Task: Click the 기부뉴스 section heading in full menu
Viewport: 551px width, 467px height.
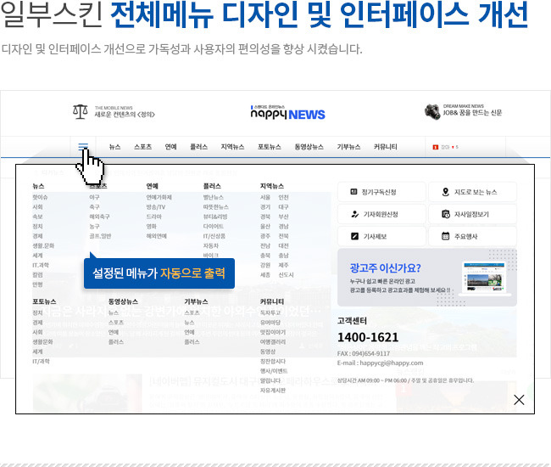Action: [196, 301]
